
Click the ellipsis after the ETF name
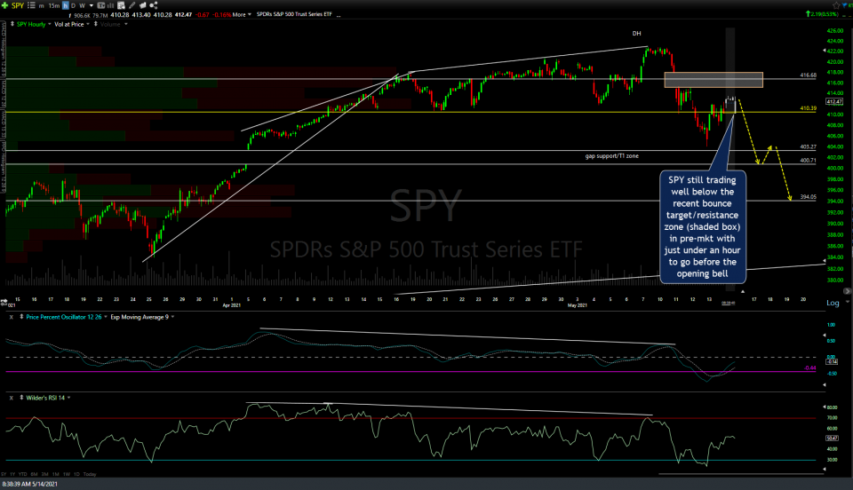[x=339, y=15]
